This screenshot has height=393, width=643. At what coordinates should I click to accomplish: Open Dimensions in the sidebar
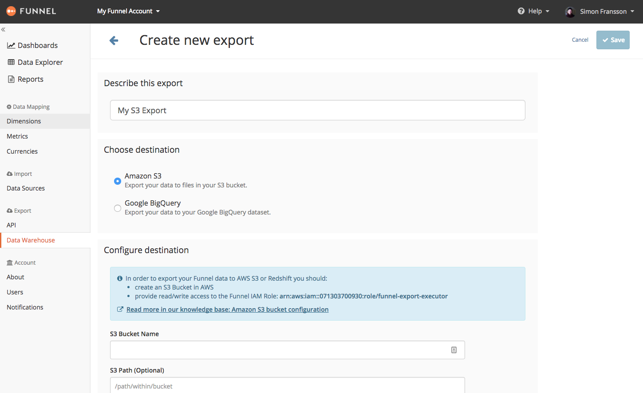coord(24,121)
